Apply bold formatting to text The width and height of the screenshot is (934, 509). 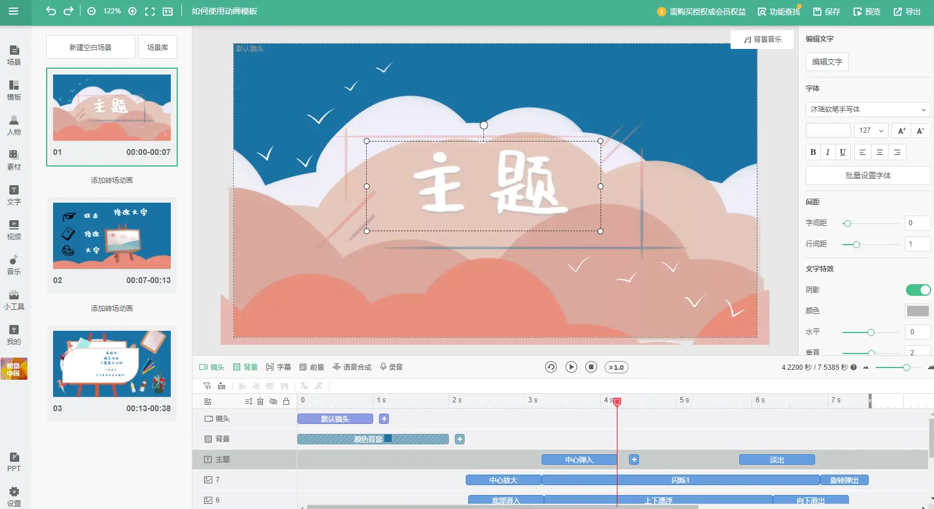813,152
